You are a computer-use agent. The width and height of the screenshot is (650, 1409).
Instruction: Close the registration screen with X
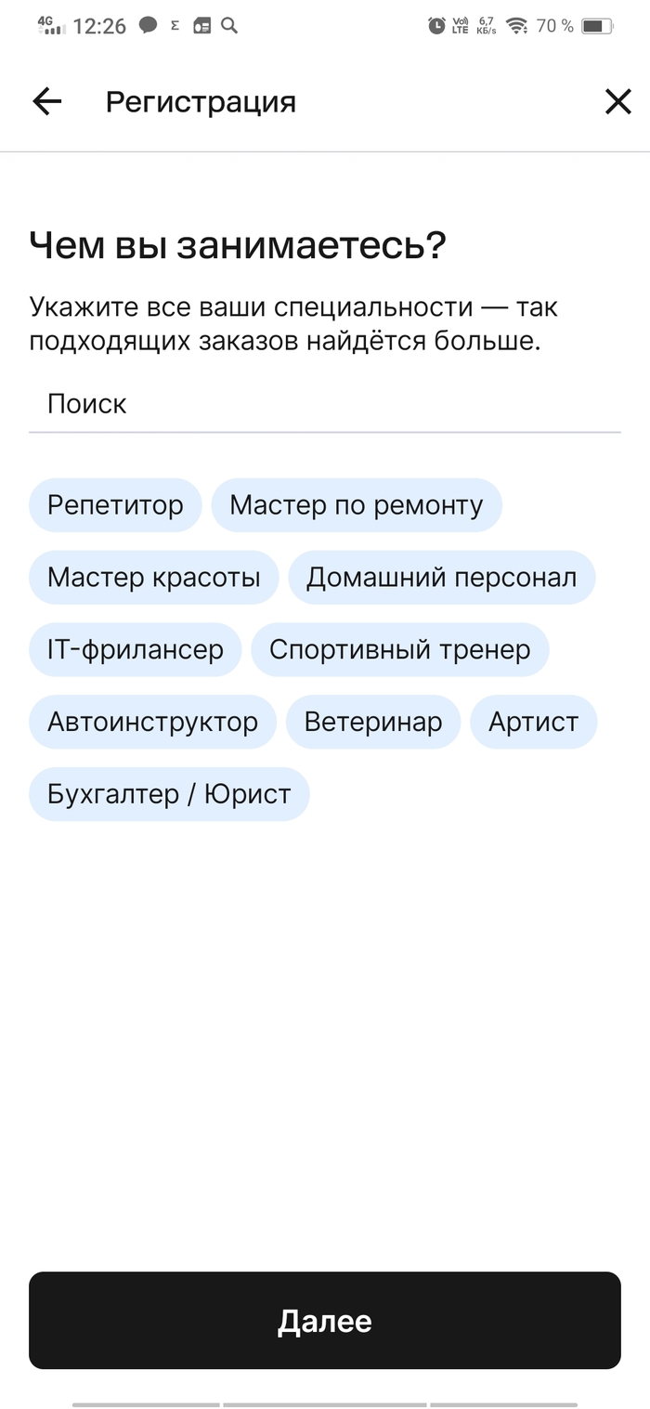click(617, 102)
